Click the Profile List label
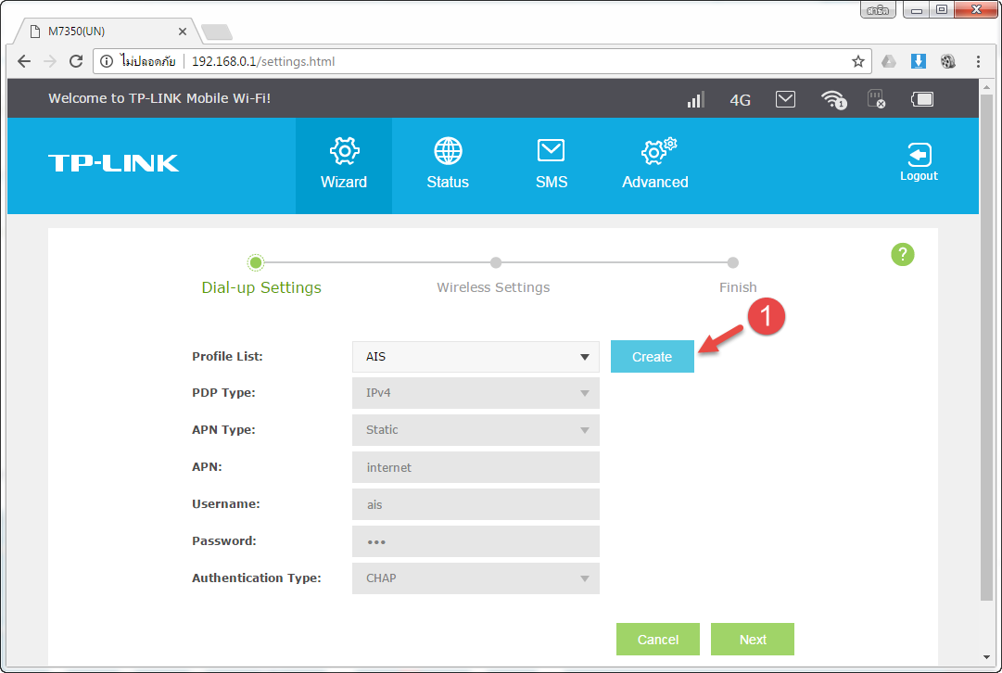Image resolution: width=1002 pixels, height=673 pixels. (227, 357)
